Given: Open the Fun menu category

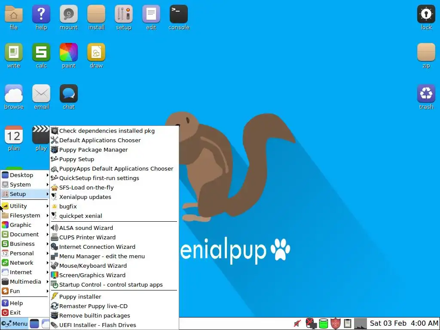Looking at the screenshot, I should (x=25, y=291).
